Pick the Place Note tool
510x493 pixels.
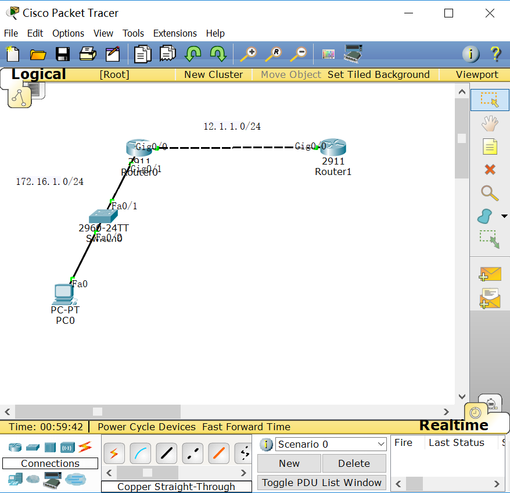[490, 147]
